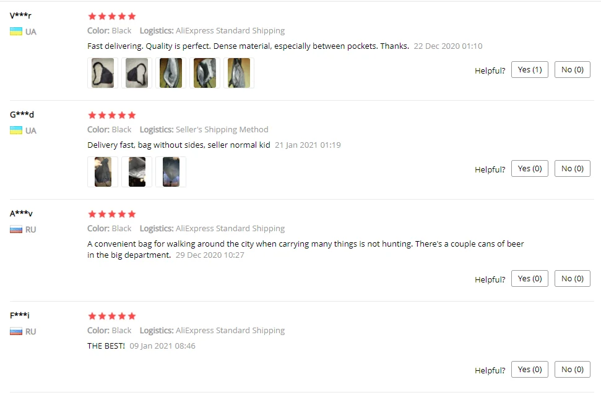
Task: Click the star rating on A***v's review
Action: [112, 214]
